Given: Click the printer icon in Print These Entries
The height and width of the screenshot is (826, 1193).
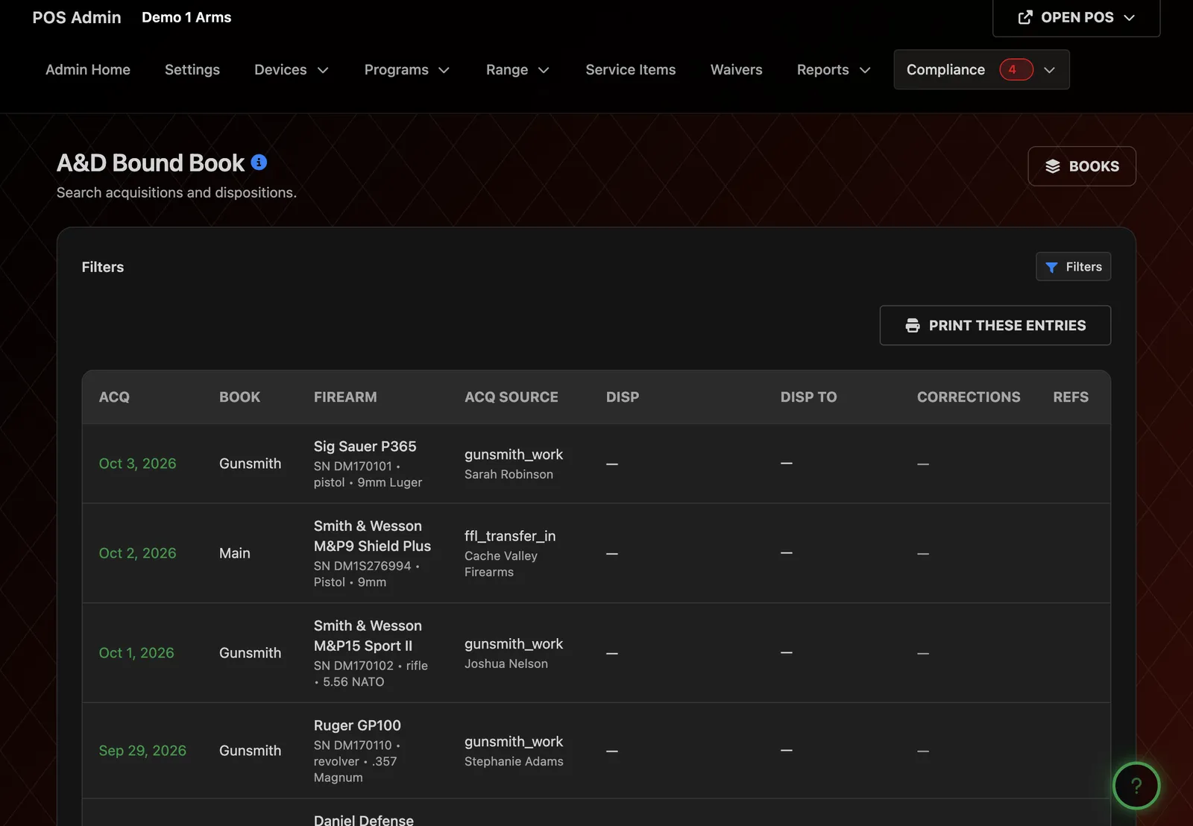Looking at the screenshot, I should (x=912, y=325).
